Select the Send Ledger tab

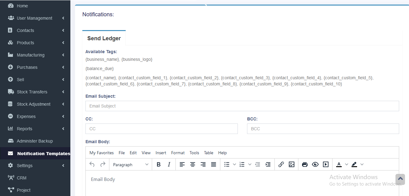click(x=104, y=38)
